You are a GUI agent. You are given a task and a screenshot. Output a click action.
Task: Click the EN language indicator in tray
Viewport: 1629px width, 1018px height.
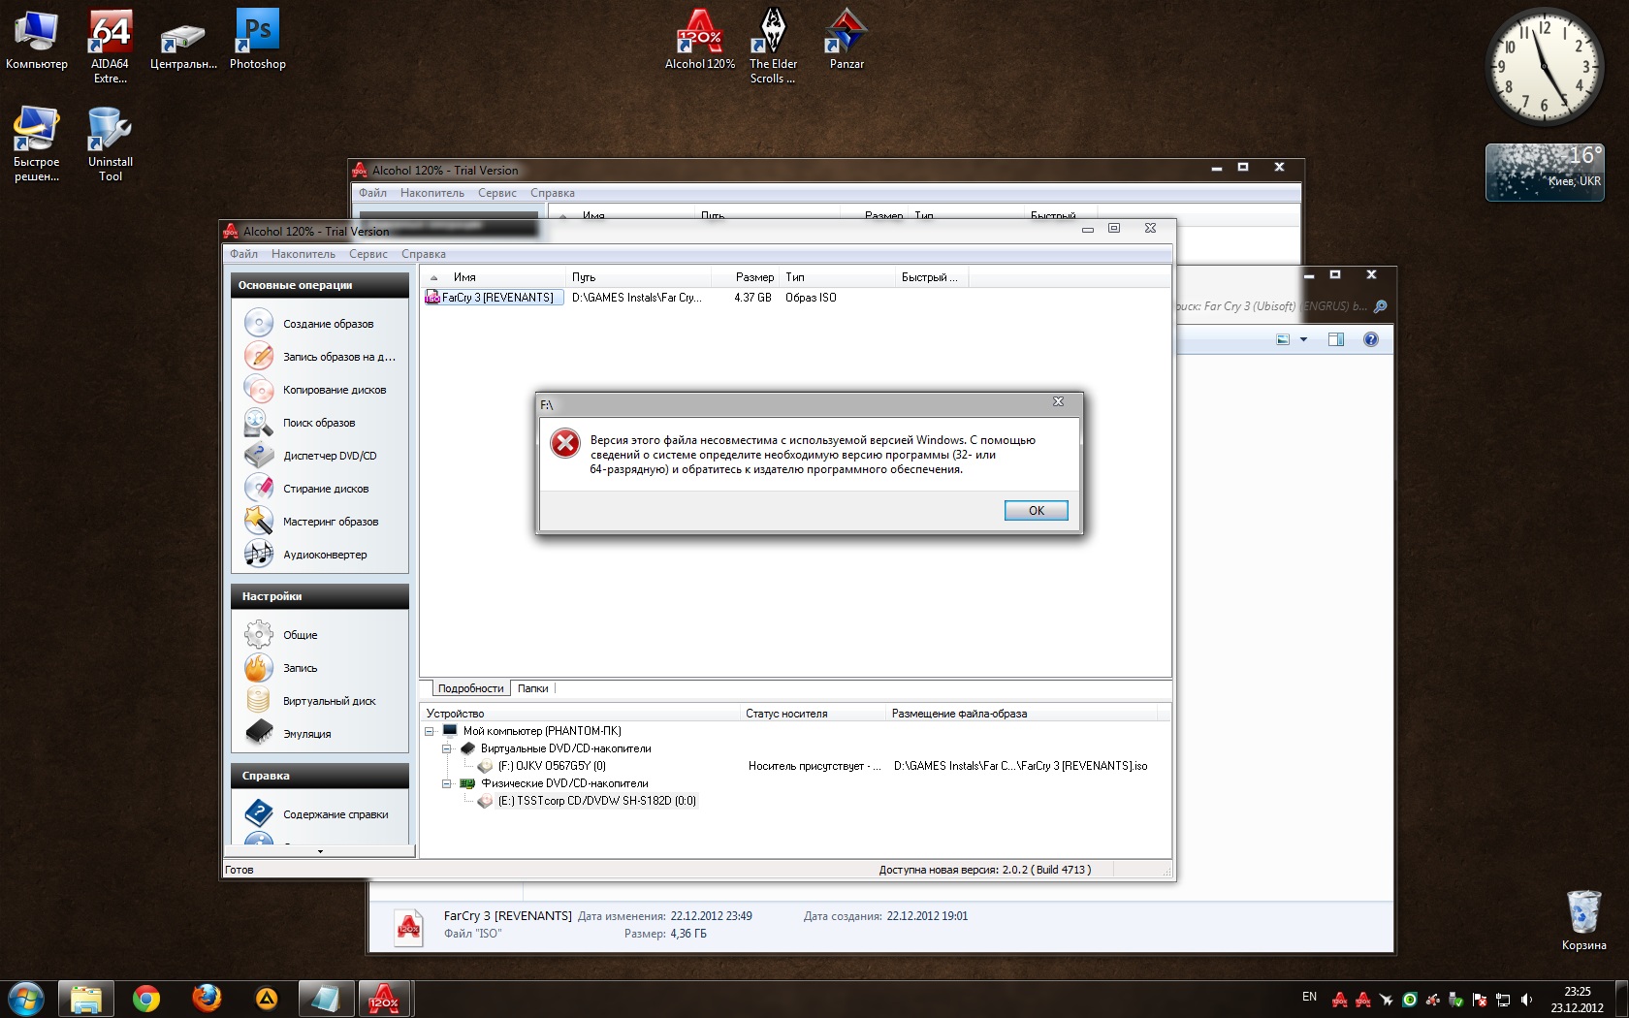pyautogui.click(x=1309, y=997)
